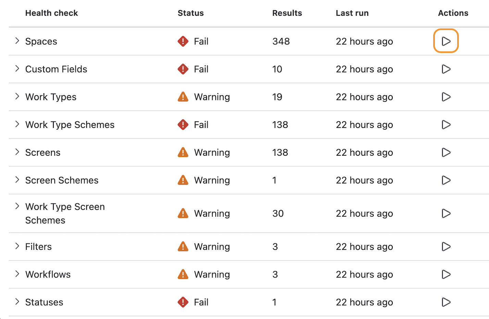Image resolution: width=489 pixels, height=319 pixels.
Task: Run the Screens health check
Action: 446,152
